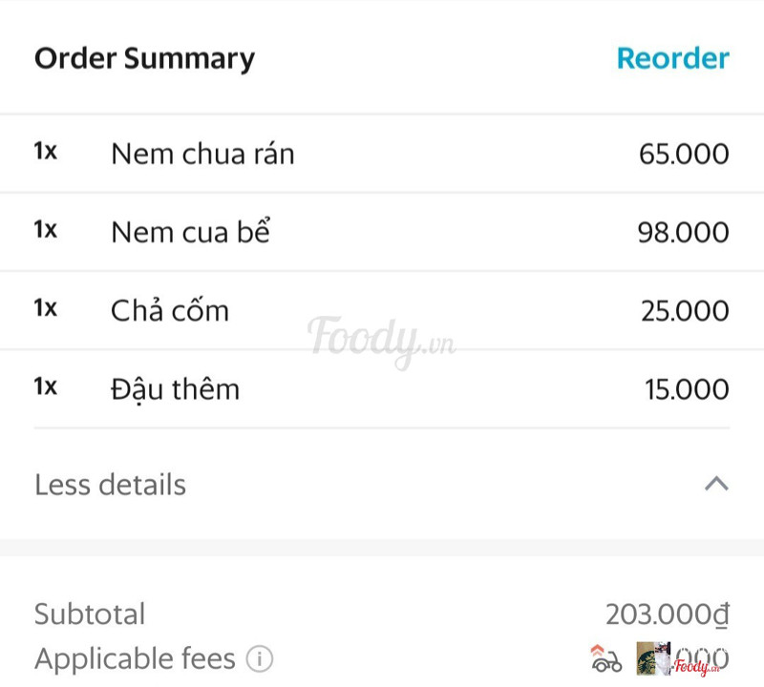Click the 1x quantity for Nem chua rán
764x687 pixels.
coord(46,152)
